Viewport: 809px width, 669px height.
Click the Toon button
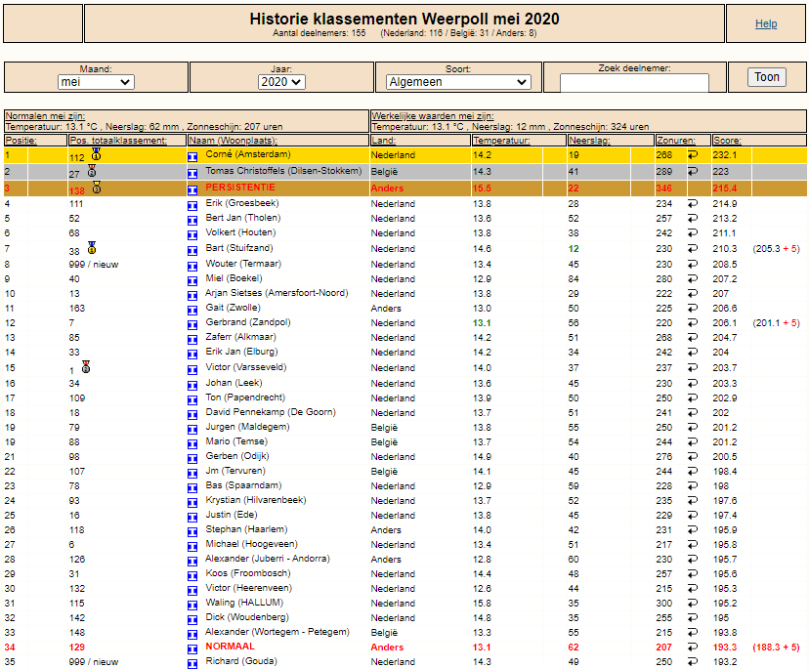point(767,77)
